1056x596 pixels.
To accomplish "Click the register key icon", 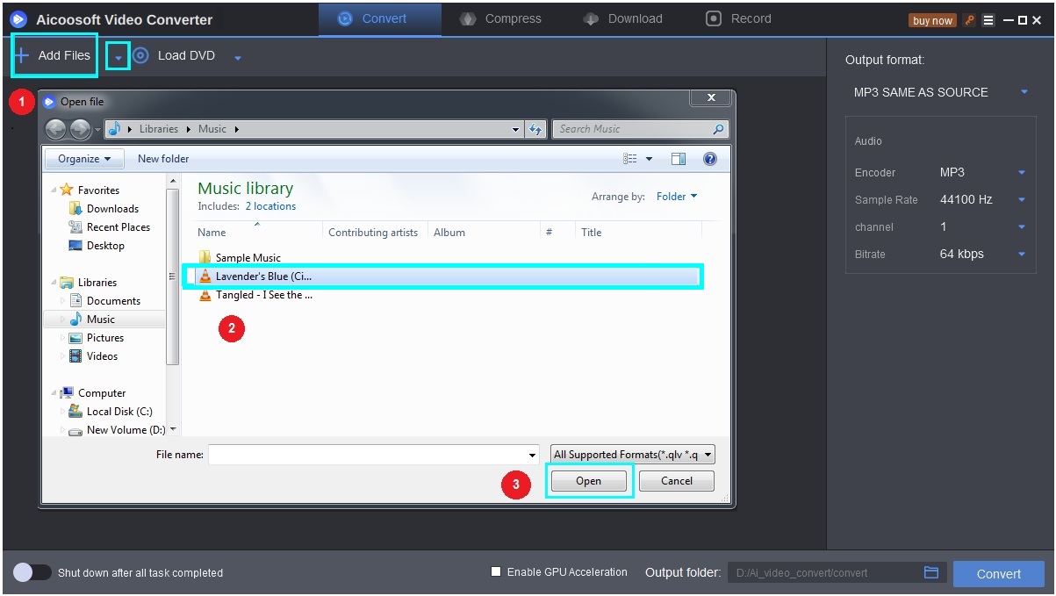I will [x=970, y=20].
